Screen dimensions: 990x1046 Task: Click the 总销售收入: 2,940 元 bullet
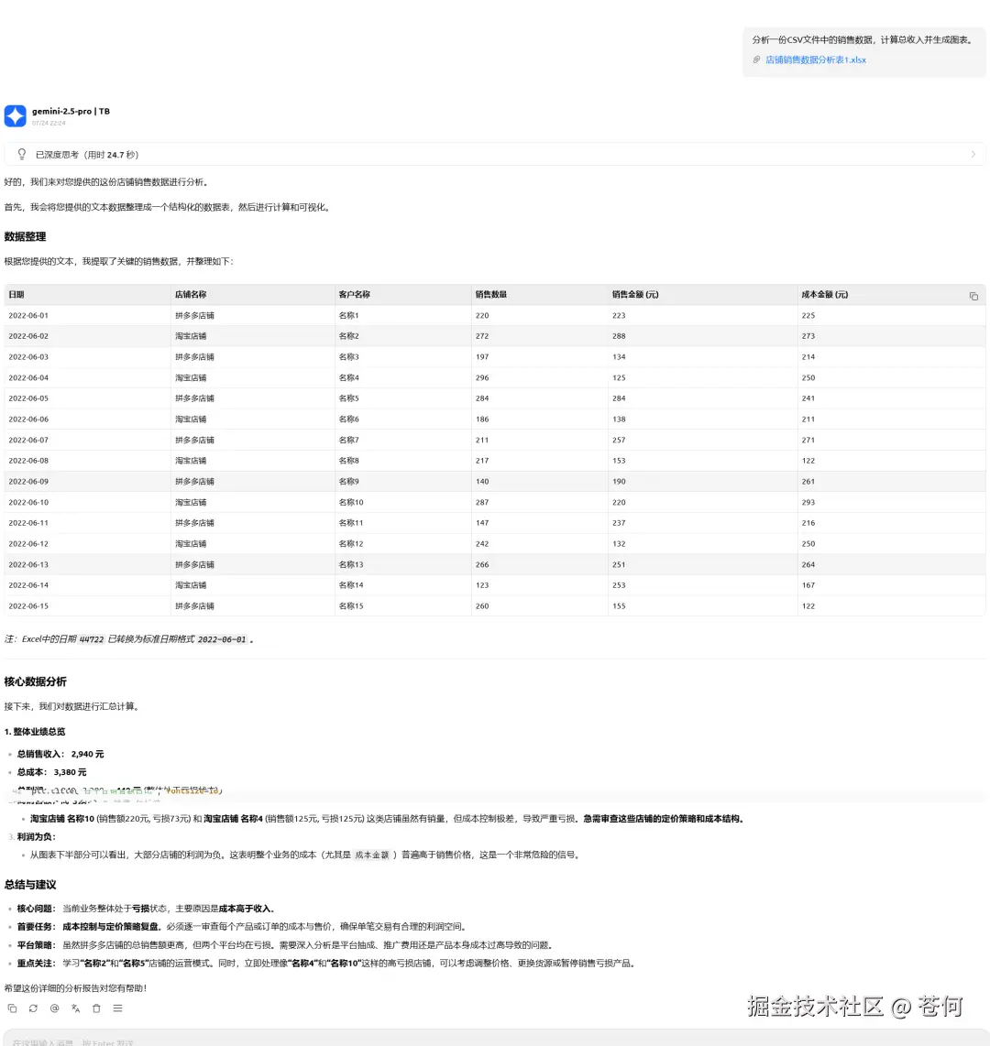click(60, 754)
